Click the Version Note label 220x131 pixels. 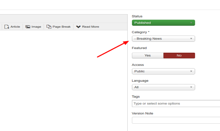pos(142,113)
